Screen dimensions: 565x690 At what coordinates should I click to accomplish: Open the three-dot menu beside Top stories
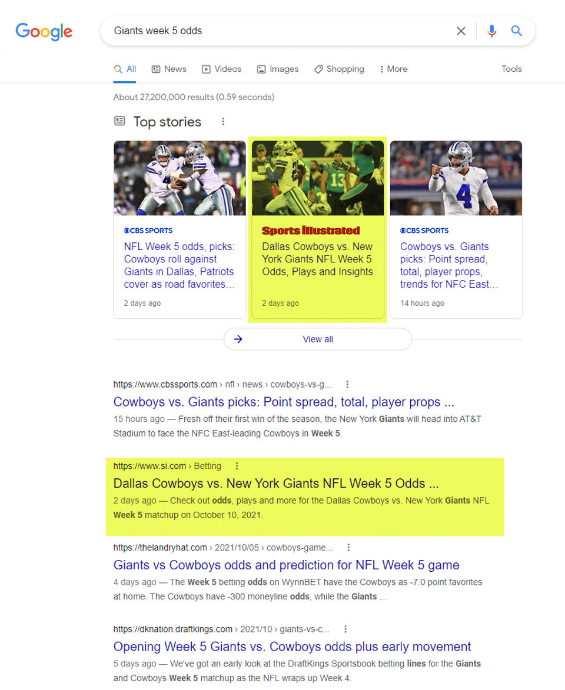(x=223, y=121)
